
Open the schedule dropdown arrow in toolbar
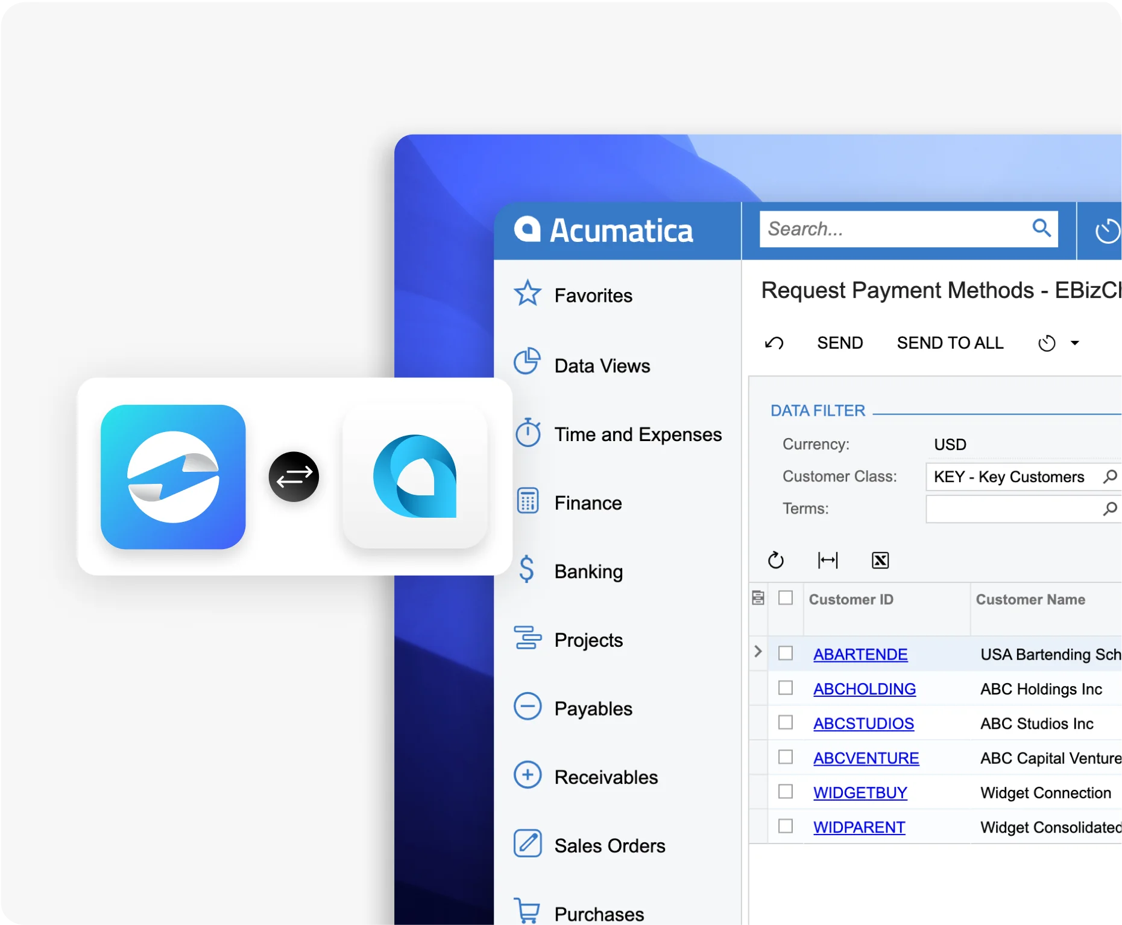click(1074, 343)
